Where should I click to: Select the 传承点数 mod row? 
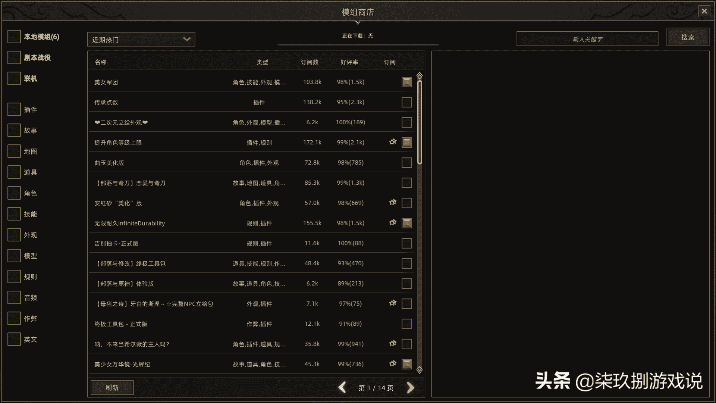(x=252, y=102)
